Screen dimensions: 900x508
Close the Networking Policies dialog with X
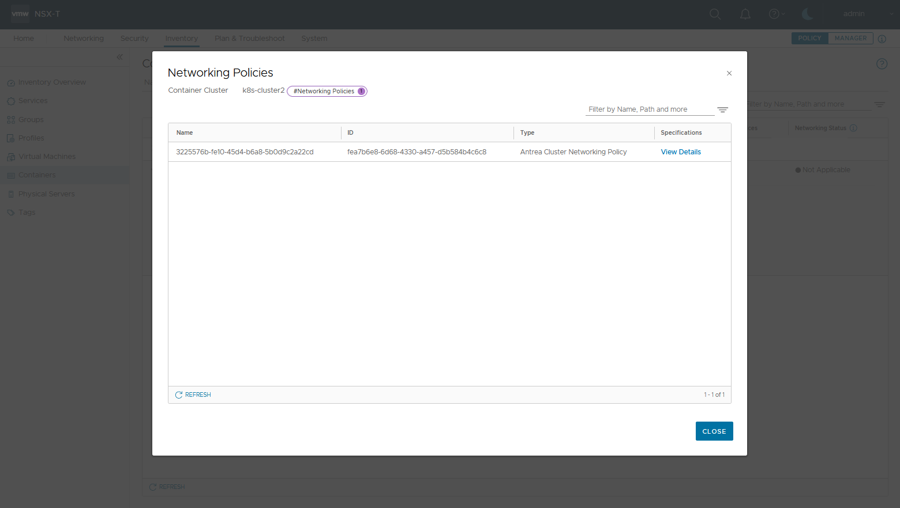[729, 73]
